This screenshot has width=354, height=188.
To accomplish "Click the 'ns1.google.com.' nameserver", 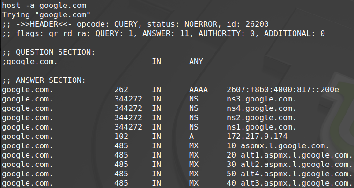I will [261, 127].
